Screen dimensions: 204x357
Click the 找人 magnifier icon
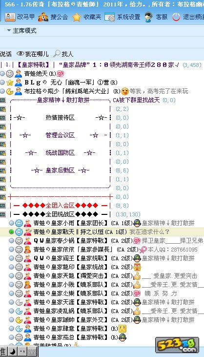pyautogui.click(x=57, y=54)
